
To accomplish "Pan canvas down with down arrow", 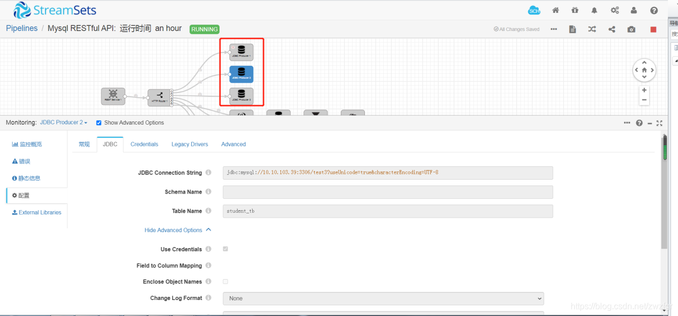I will 644,77.
